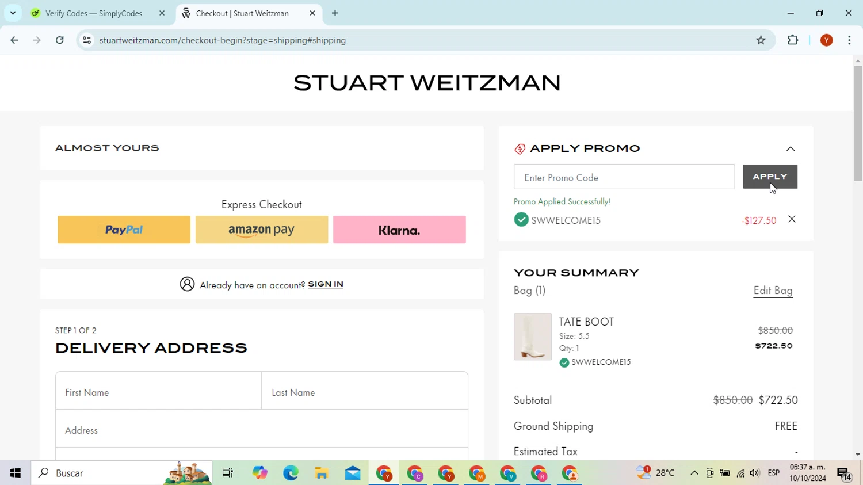Click the APPLY promo button
The image size is (863, 485).
point(770,177)
